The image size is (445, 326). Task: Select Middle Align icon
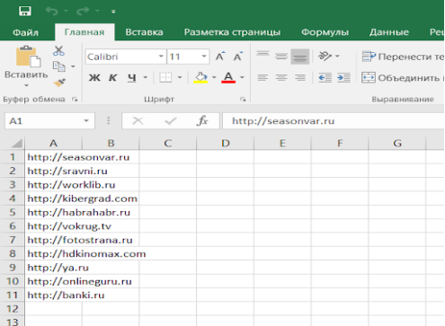tap(281, 56)
